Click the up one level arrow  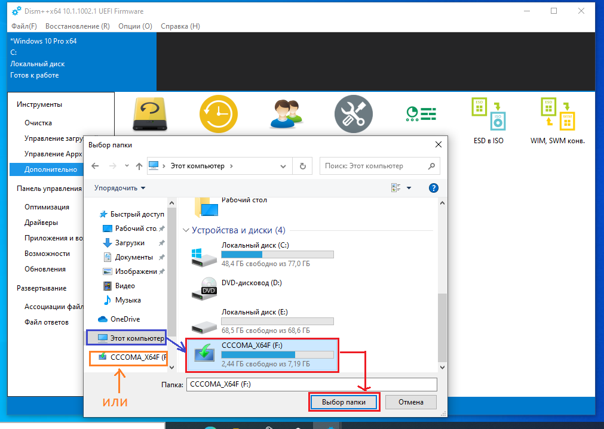(x=139, y=166)
